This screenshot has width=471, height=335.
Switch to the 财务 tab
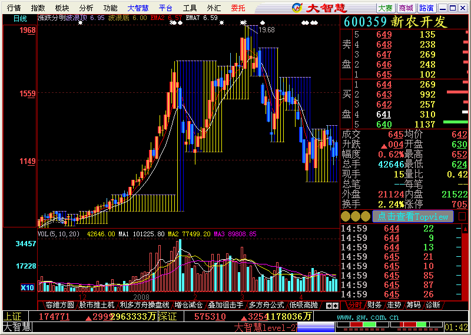[x=374, y=305]
